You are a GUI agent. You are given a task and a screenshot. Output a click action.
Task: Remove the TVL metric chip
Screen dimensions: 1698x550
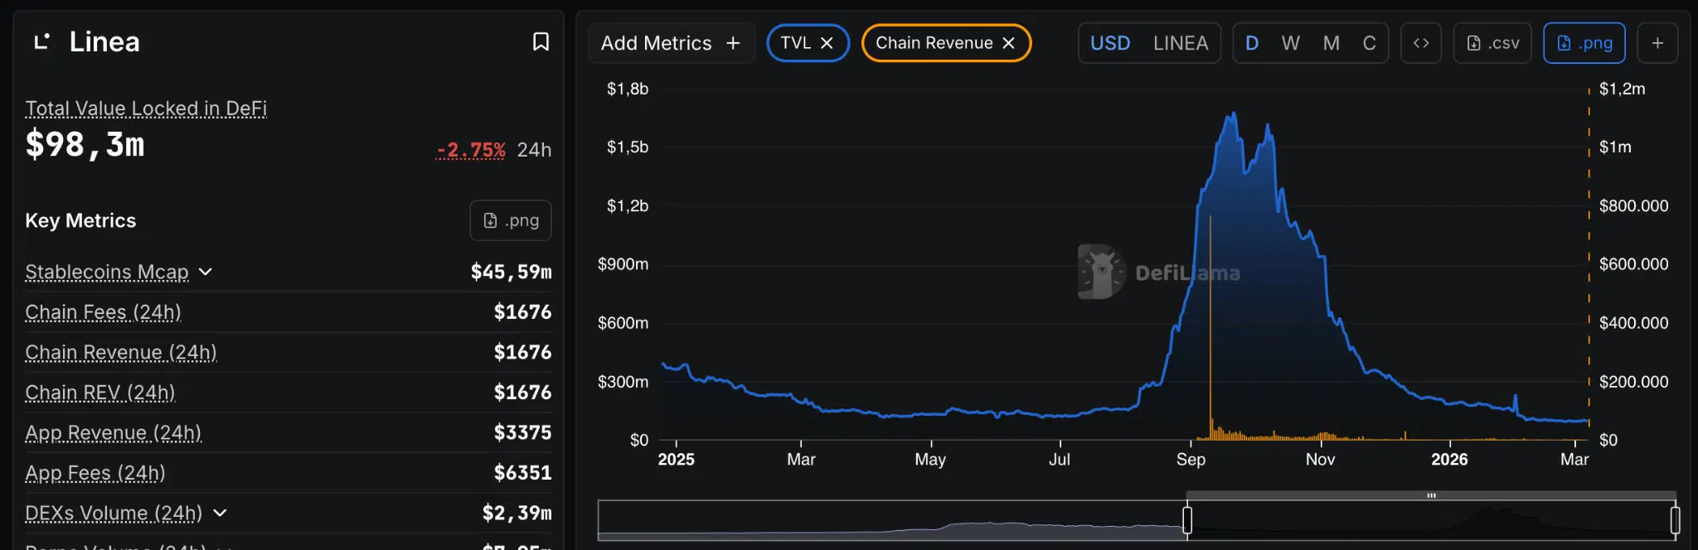[x=827, y=43]
